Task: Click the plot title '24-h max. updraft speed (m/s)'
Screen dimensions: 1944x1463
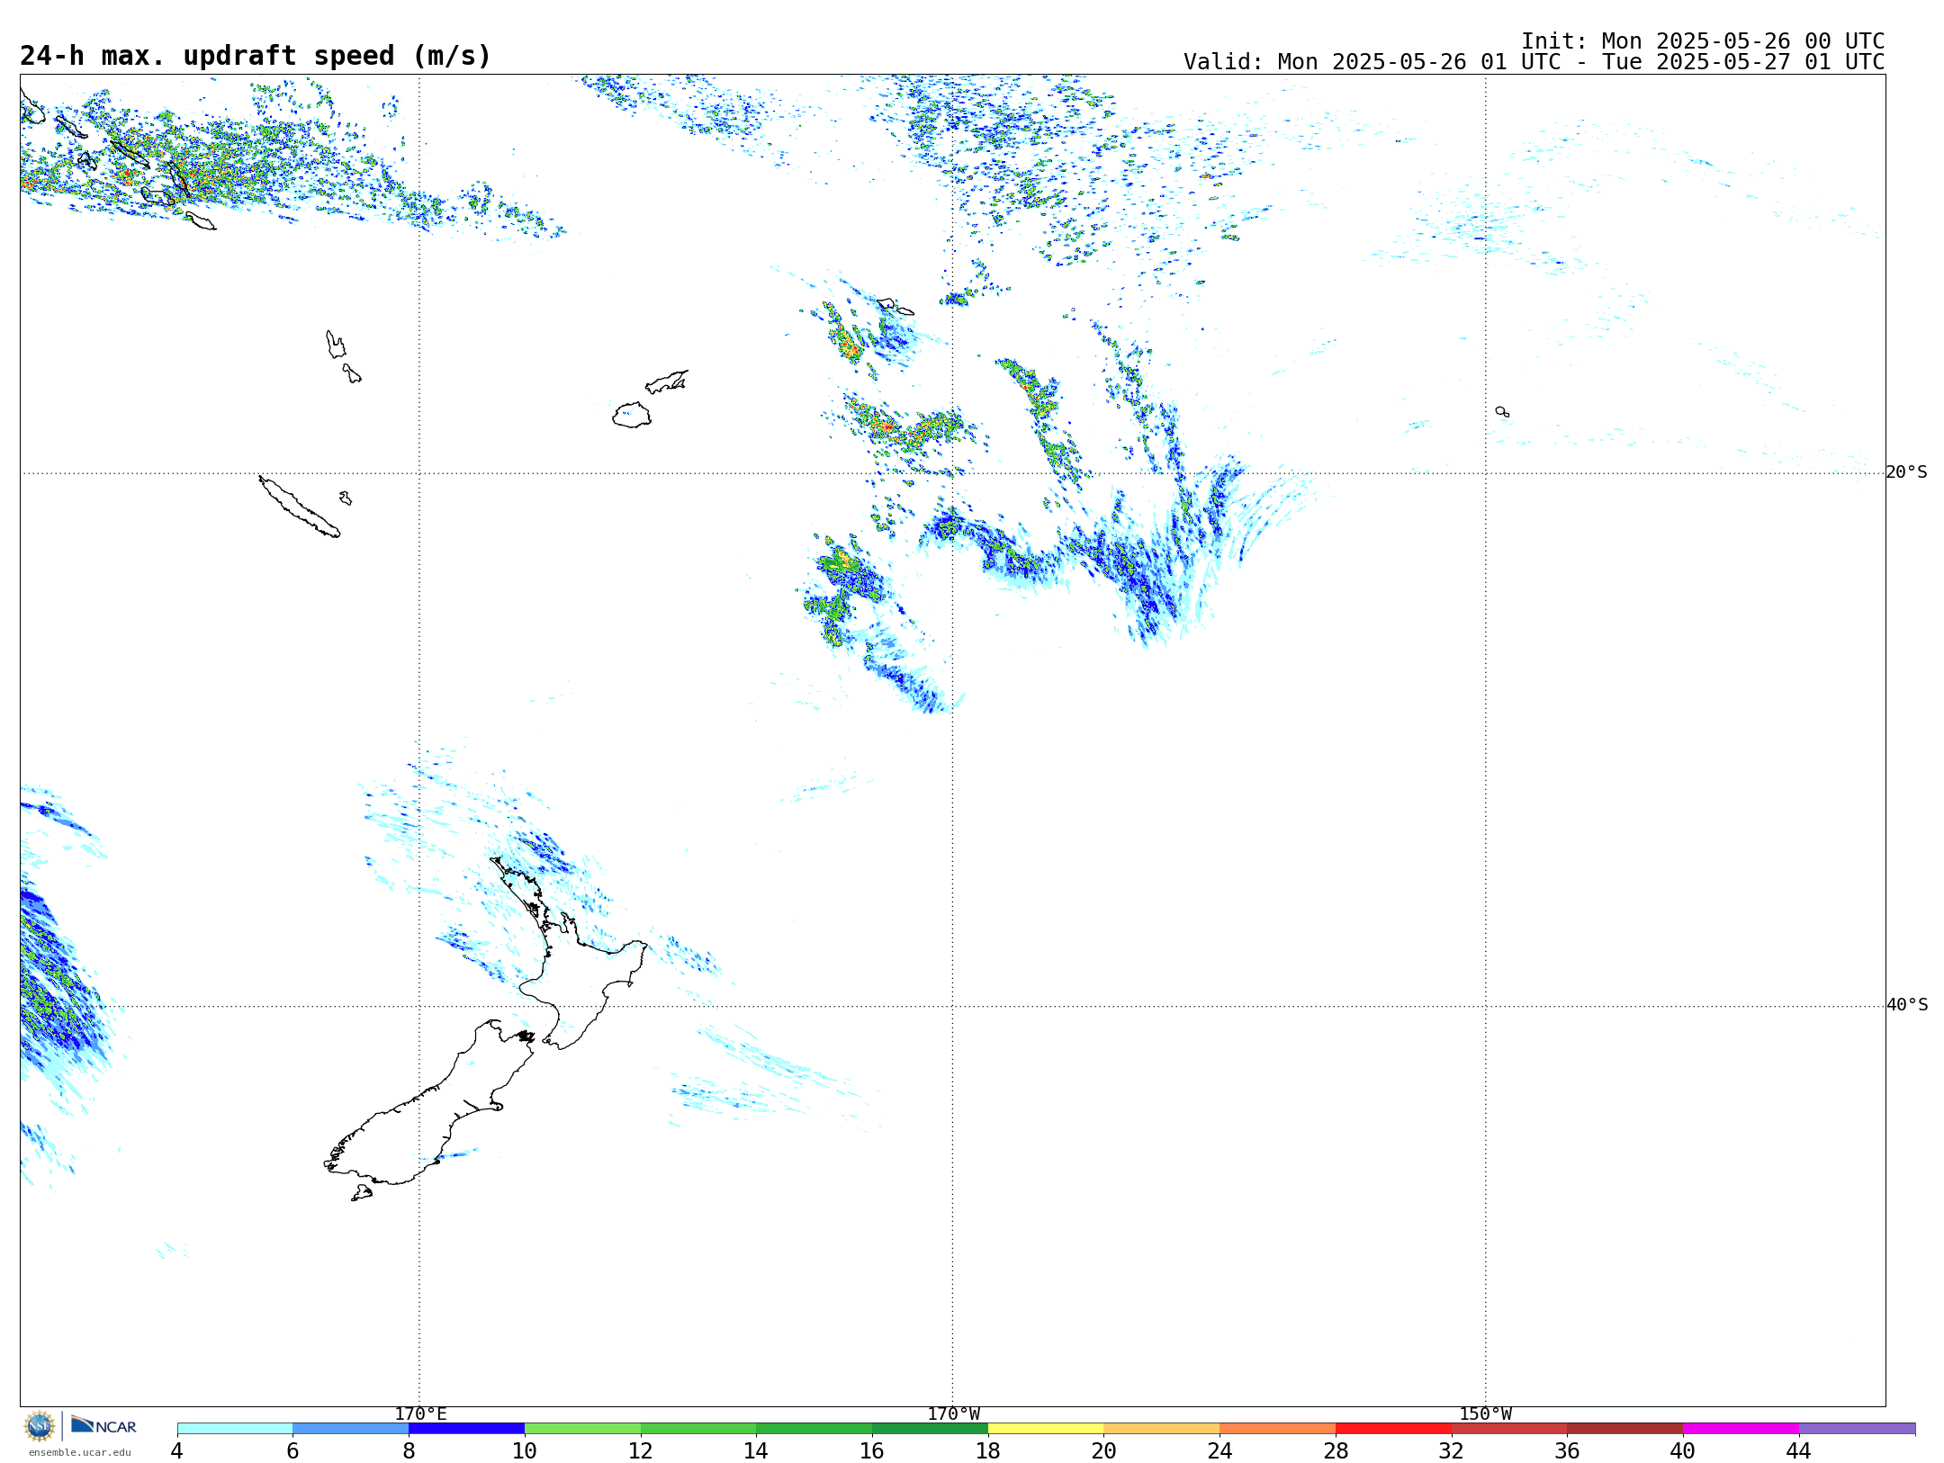Action: click(x=256, y=56)
